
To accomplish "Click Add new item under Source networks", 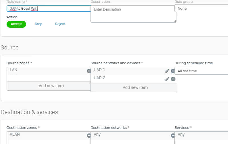I will 135,87.
